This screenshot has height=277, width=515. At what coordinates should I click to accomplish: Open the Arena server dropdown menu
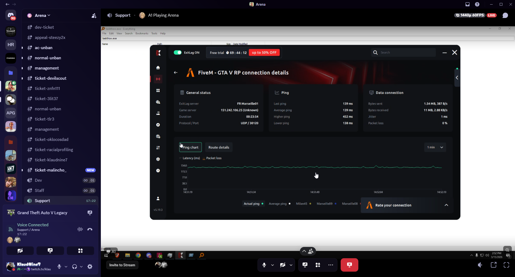pos(42,16)
